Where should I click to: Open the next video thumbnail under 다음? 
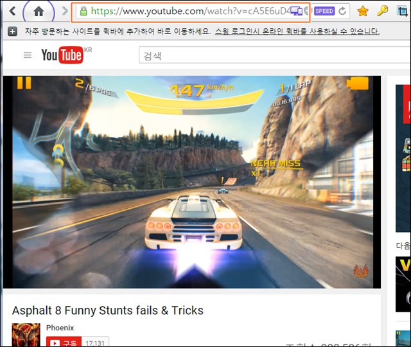[x=403, y=284]
